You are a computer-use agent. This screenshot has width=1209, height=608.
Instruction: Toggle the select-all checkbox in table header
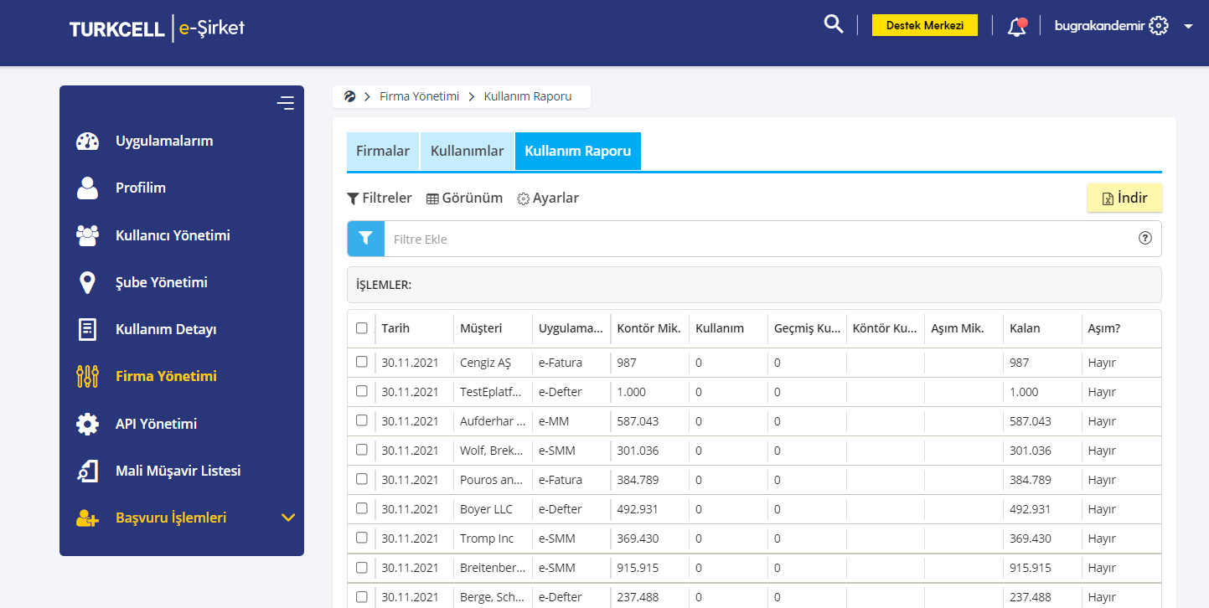362,328
